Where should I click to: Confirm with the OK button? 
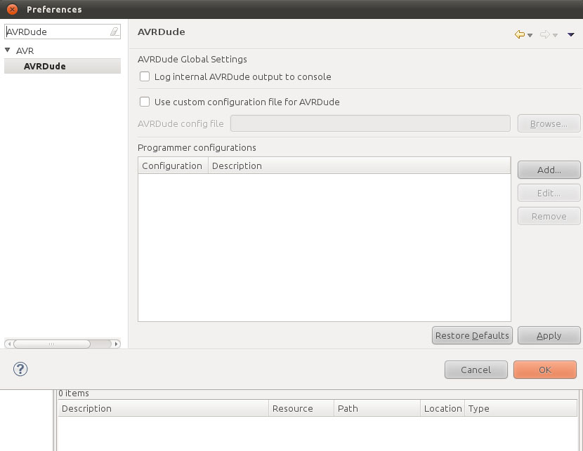pos(544,370)
